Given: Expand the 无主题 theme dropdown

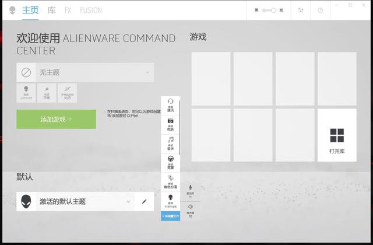Looking at the screenshot, I should pos(85,72).
